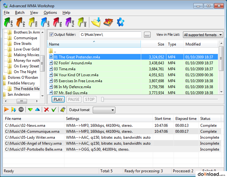The height and width of the screenshot is (177, 227).
Task: Open the Output format dropdown
Action: (104, 110)
